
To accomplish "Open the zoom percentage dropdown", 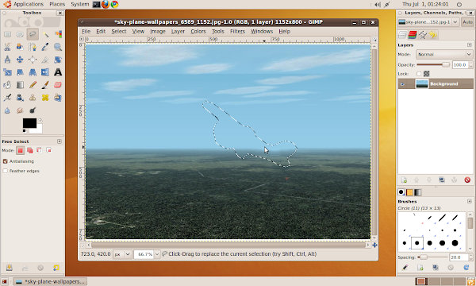I will pos(157,254).
